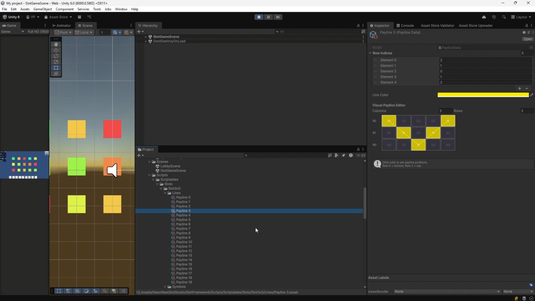Open the package manager box icon
535x301 pixels.
pyautogui.click(x=79, y=17)
